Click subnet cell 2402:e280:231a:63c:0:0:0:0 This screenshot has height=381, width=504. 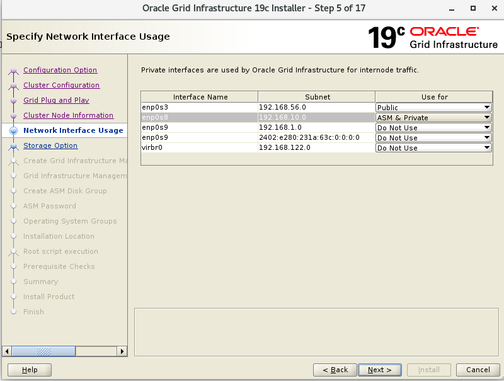click(316, 137)
